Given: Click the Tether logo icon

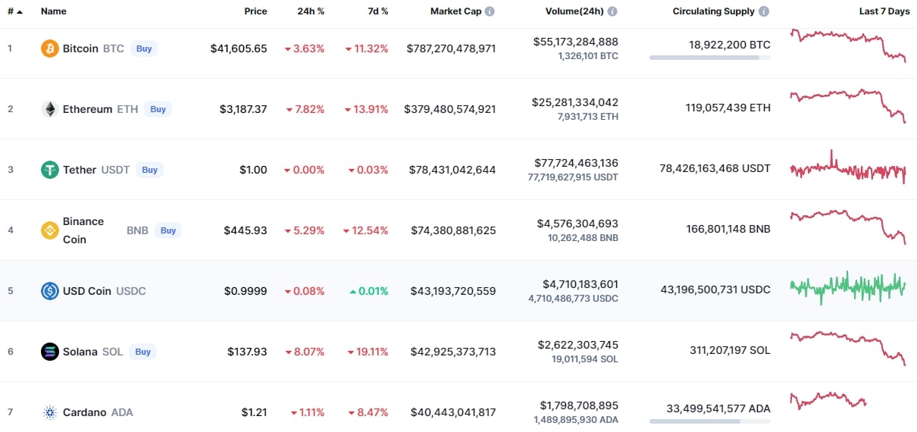Looking at the screenshot, I should click(49, 170).
